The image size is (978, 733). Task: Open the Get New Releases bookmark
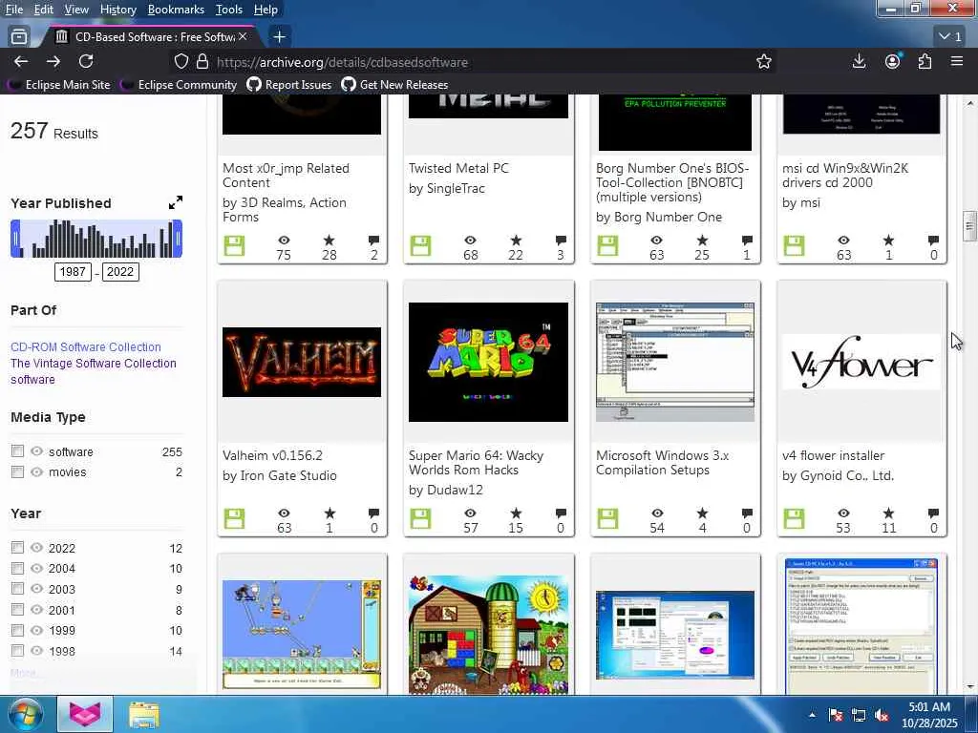pos(394,85)
